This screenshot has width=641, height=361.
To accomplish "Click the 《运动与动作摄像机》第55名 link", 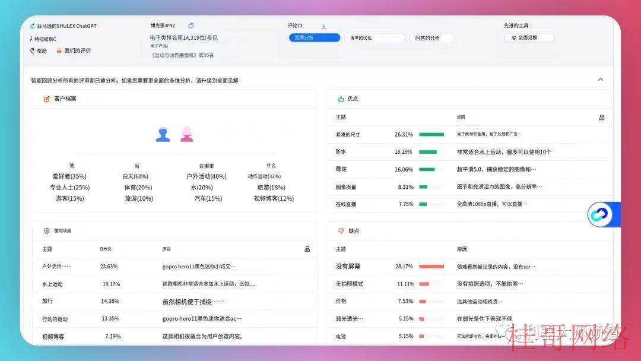I will tap(182, 55).
